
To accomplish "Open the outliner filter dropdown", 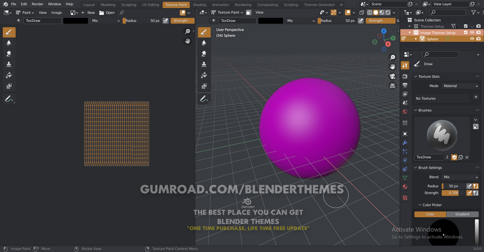I will click(x=475, y=13).
